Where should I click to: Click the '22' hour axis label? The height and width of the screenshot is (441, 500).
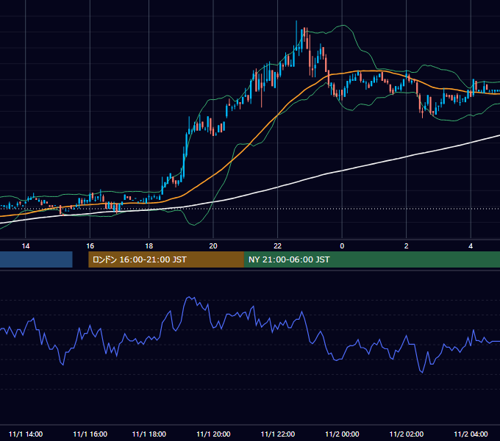click(x=277, y=246)
